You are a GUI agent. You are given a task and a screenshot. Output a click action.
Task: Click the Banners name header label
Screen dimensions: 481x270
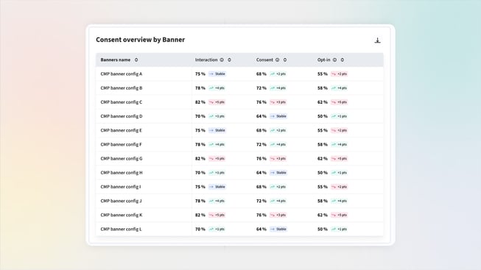point(116,60)
